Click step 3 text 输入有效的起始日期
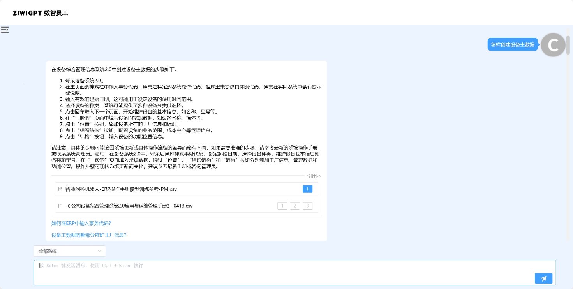Image resolution: width=573 pixels, height=289 pixels. click(129, 99)
